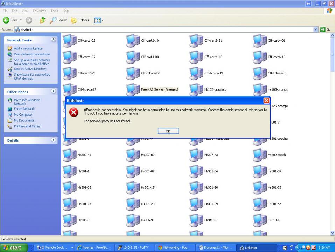Select the Hs306-9 computer icon
The width and height of the screenshot is (335, 252).
click(x=133, y=220)
